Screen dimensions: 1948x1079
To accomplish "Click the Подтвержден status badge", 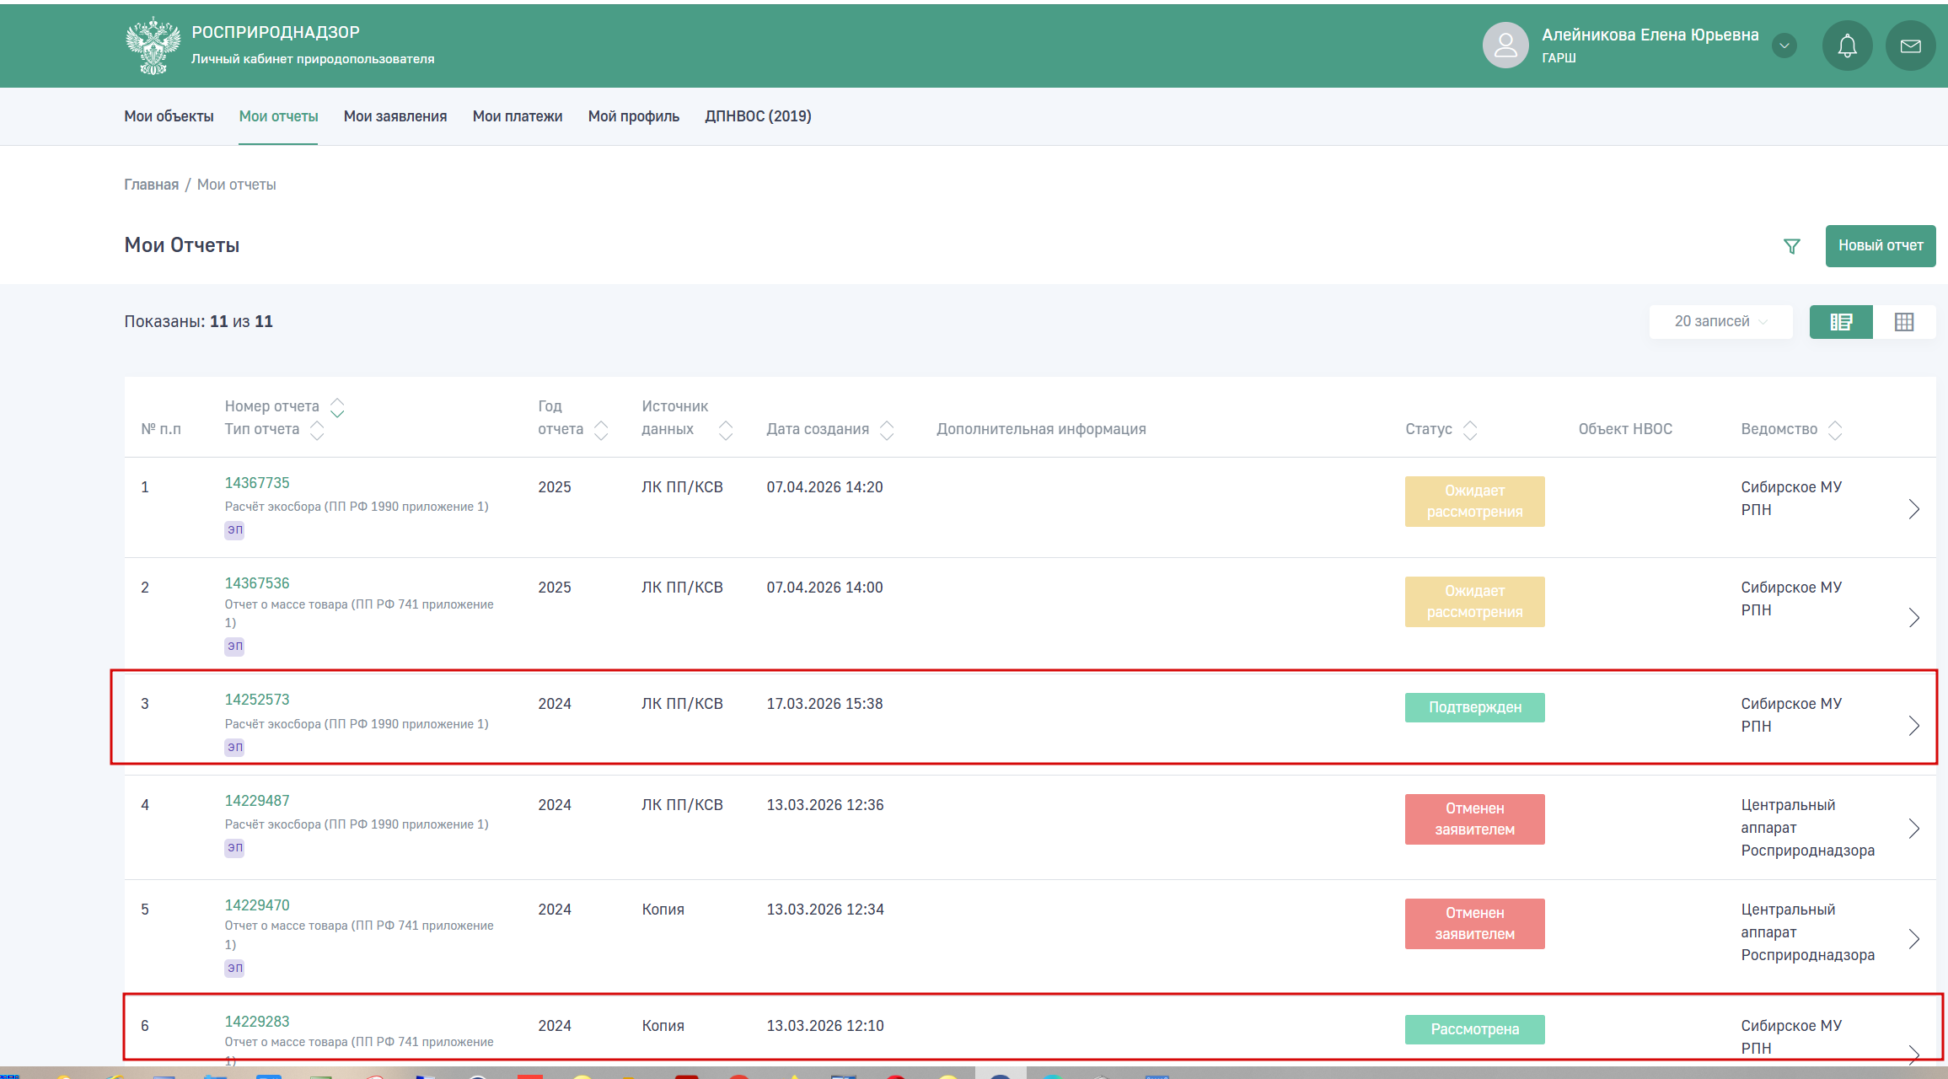I will coord(1474,708).
